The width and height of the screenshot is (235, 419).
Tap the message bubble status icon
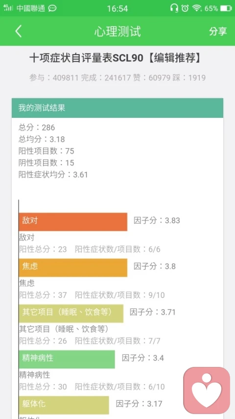pos(52,8)
